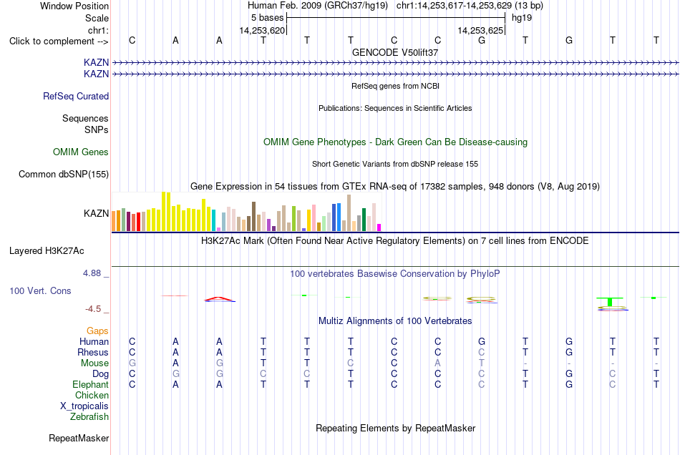
Task: Click the Multiz Alignments of 100 Vertebrates title
Action: 395,321
